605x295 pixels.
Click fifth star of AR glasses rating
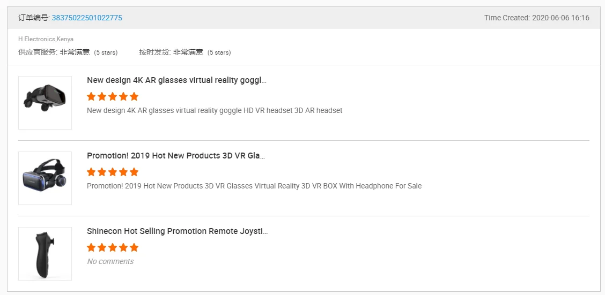coord(134,96)
